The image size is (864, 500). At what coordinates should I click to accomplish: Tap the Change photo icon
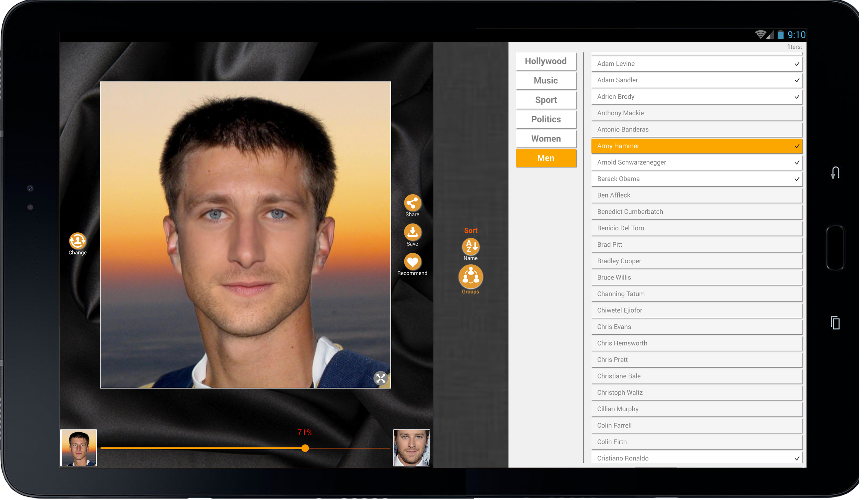pos(77,240)
